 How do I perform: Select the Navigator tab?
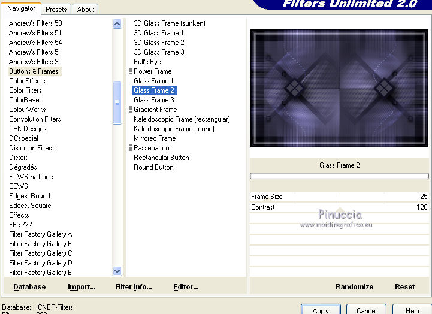click(21, 8)
